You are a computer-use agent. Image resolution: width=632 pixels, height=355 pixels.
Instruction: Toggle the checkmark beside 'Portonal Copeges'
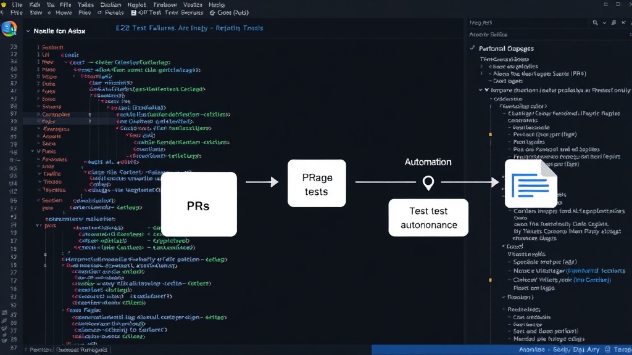click(x=472, y=48)
